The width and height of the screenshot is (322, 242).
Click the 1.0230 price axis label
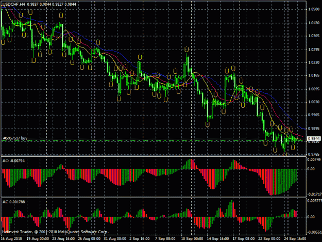click(314, 62)
